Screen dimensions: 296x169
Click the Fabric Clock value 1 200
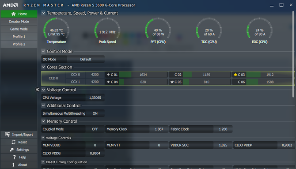click(x=223, y=129)
